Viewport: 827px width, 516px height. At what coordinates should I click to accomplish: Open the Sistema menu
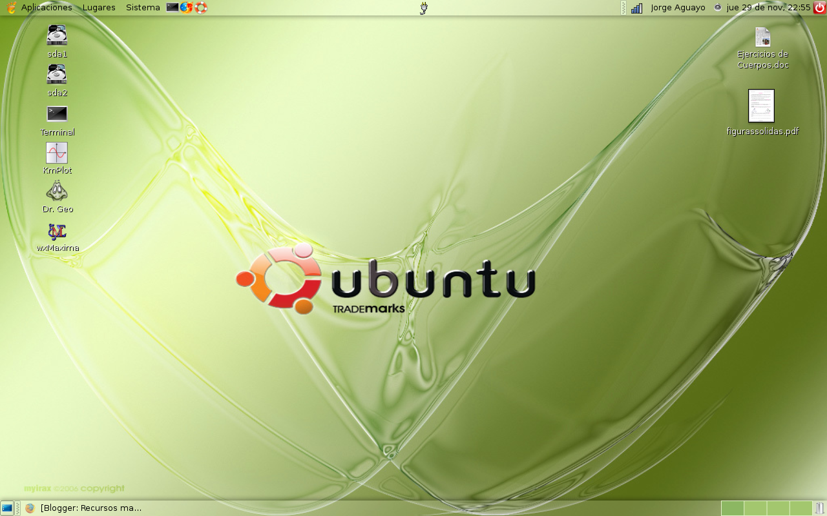click(142, 7)
